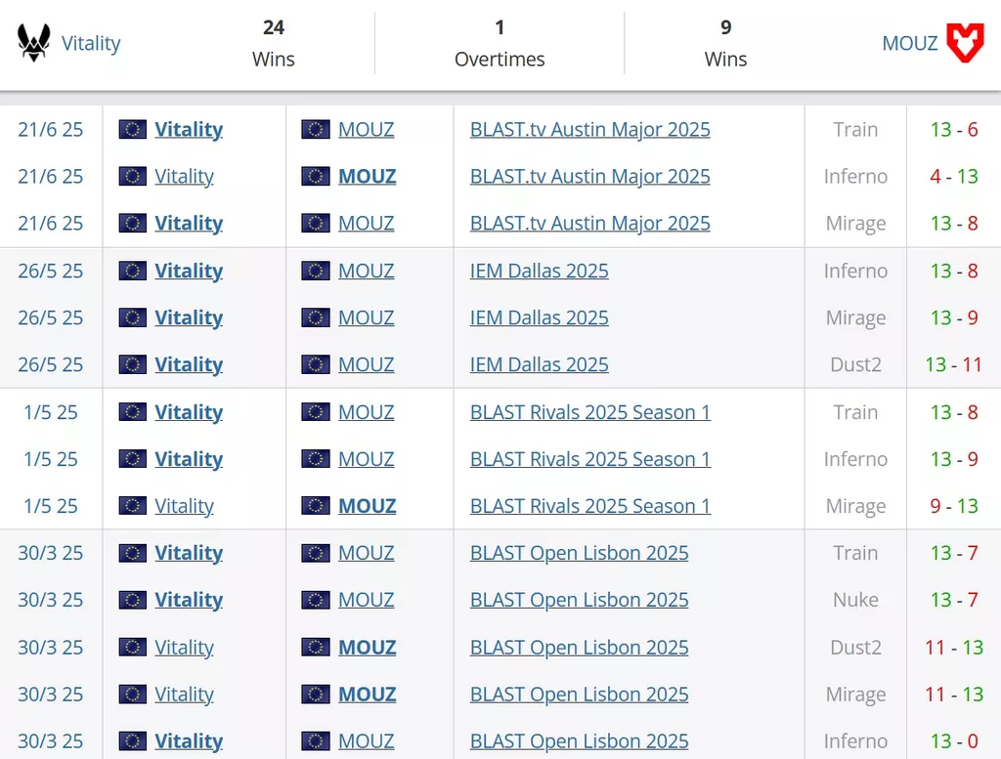Open BLAST.tv Austin Major 2025 link in Mirage row

(589, 224)
